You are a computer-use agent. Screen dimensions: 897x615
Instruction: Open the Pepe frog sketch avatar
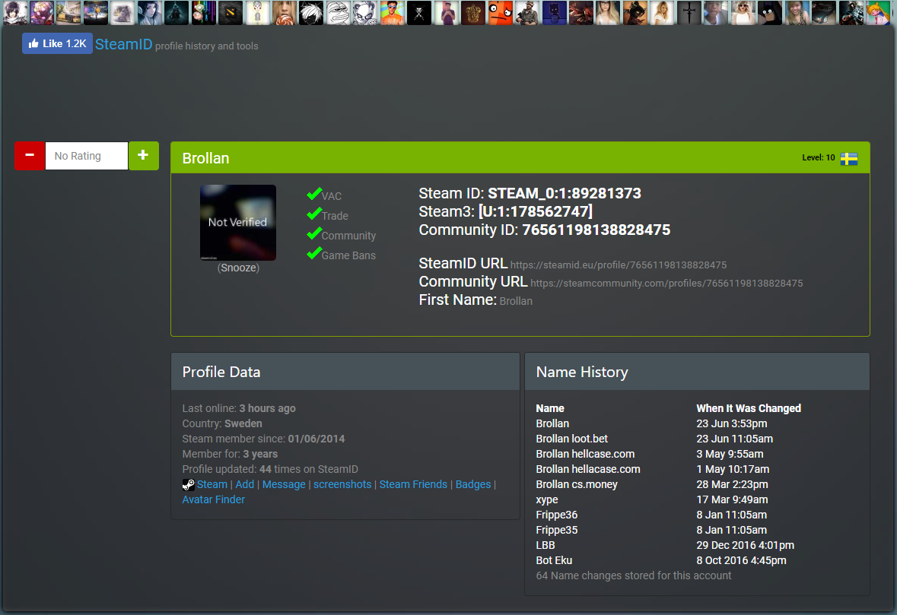click(x=338, y=13)
